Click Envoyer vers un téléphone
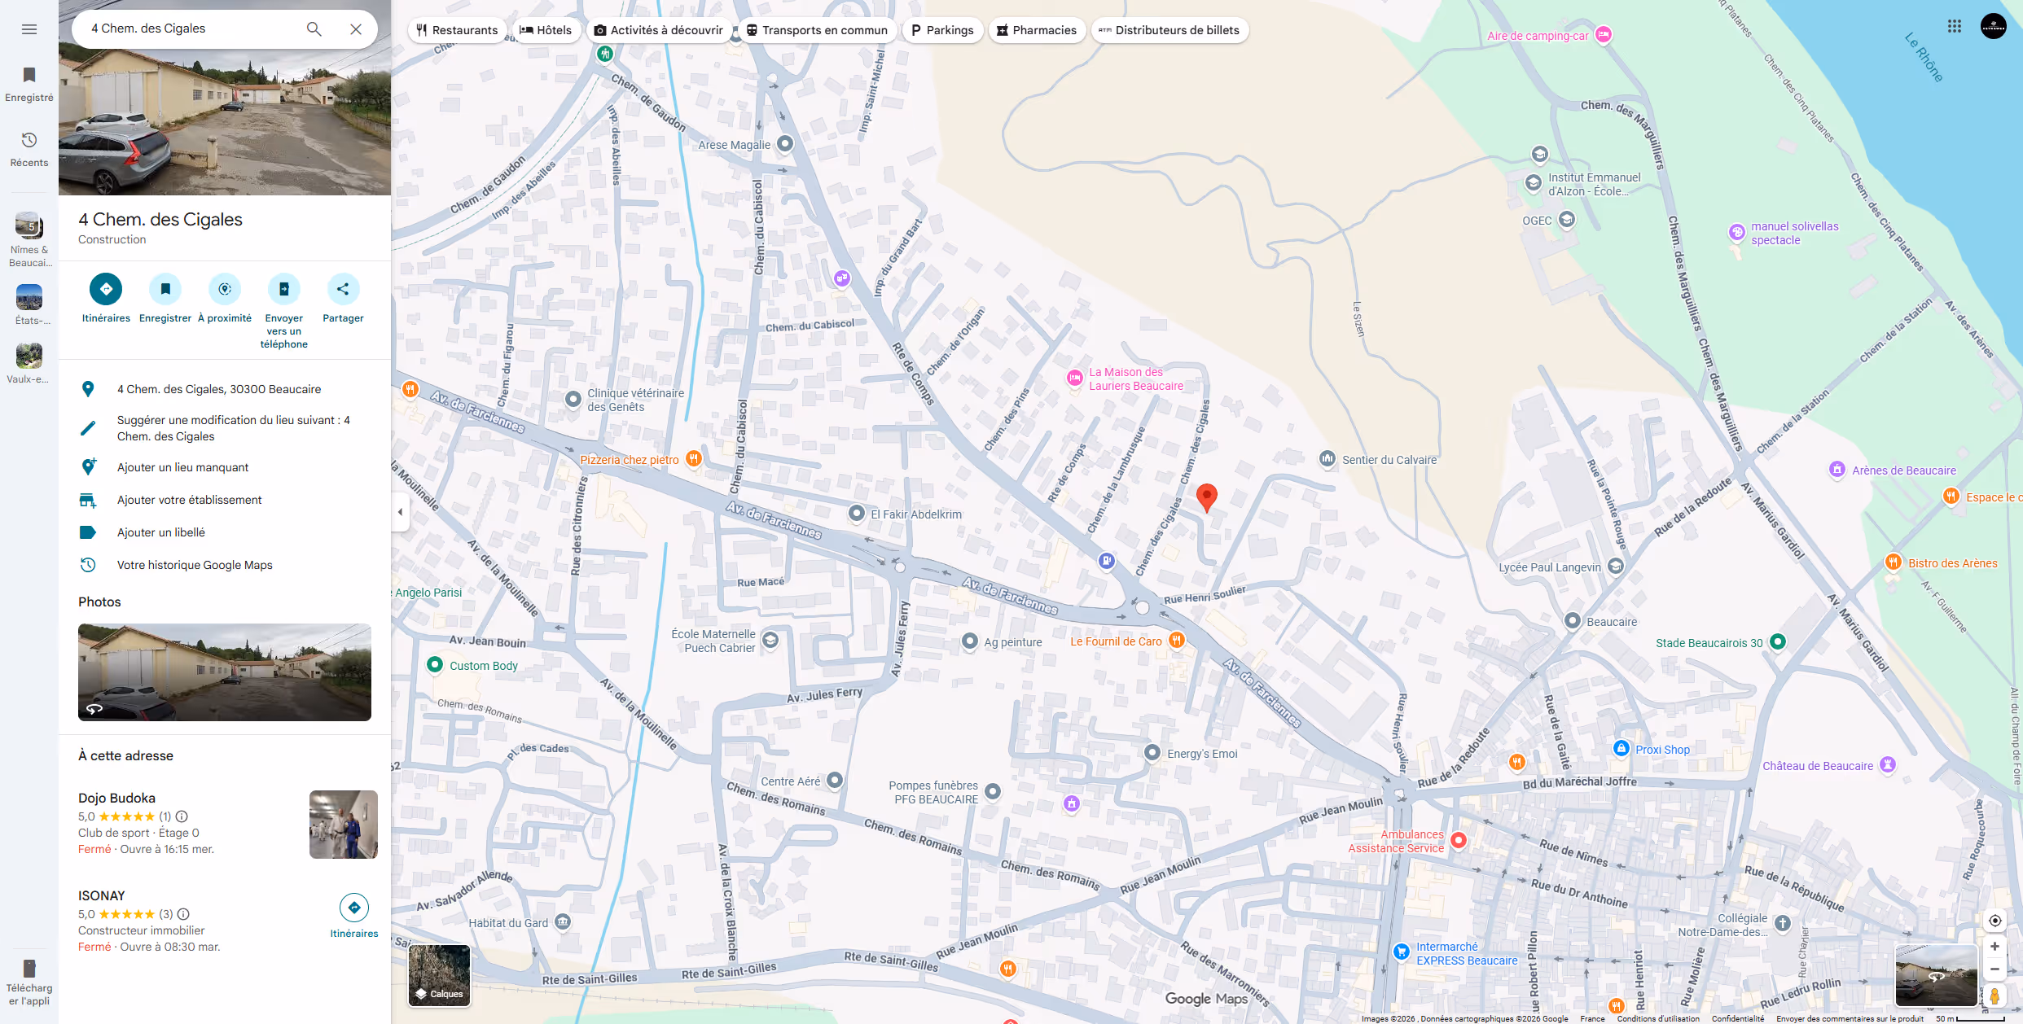The image size is (2023, 1024). click(283, 289)
